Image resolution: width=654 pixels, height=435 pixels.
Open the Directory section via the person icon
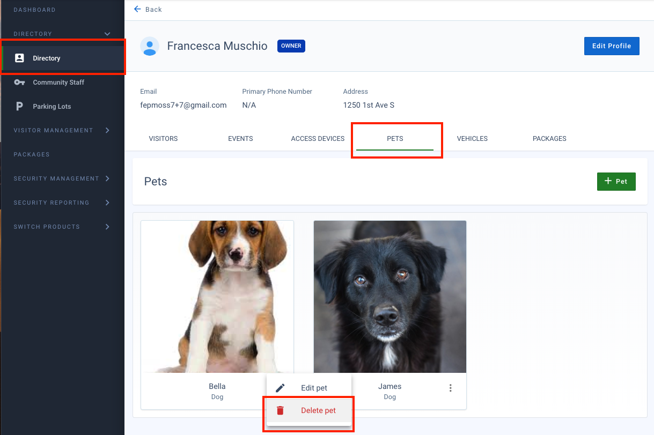(x=21, y=57)
